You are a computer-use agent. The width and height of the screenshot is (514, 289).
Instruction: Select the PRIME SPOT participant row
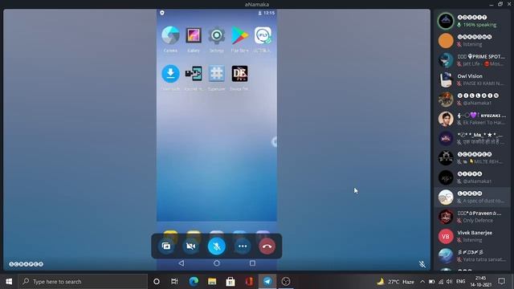pyautogui.click(x=472, y=60)
